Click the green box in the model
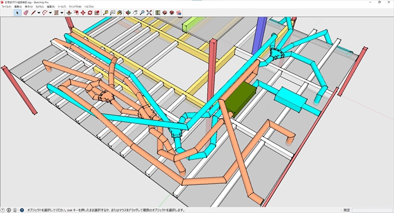This screenshot has height=213, width=394. click(239, 99)
